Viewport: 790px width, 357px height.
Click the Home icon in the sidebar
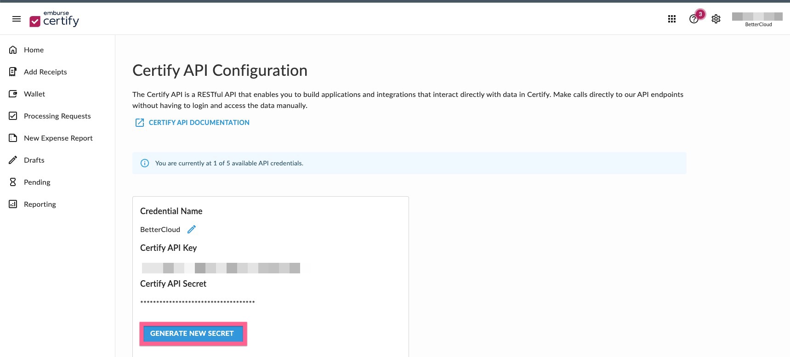click(x=13, y=50)
